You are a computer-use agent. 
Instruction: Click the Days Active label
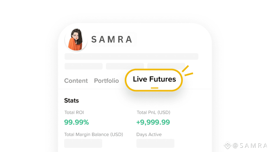[x=149, y=134]
